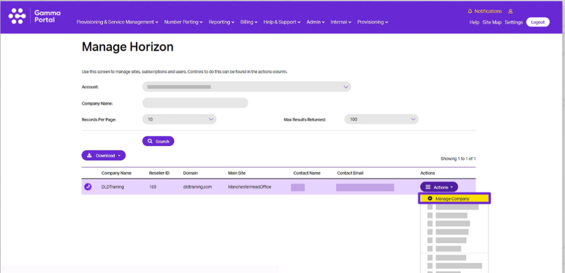Screen dimensions: 565x273
Task: Open the Number Porting menu
Action: [183, 22]
